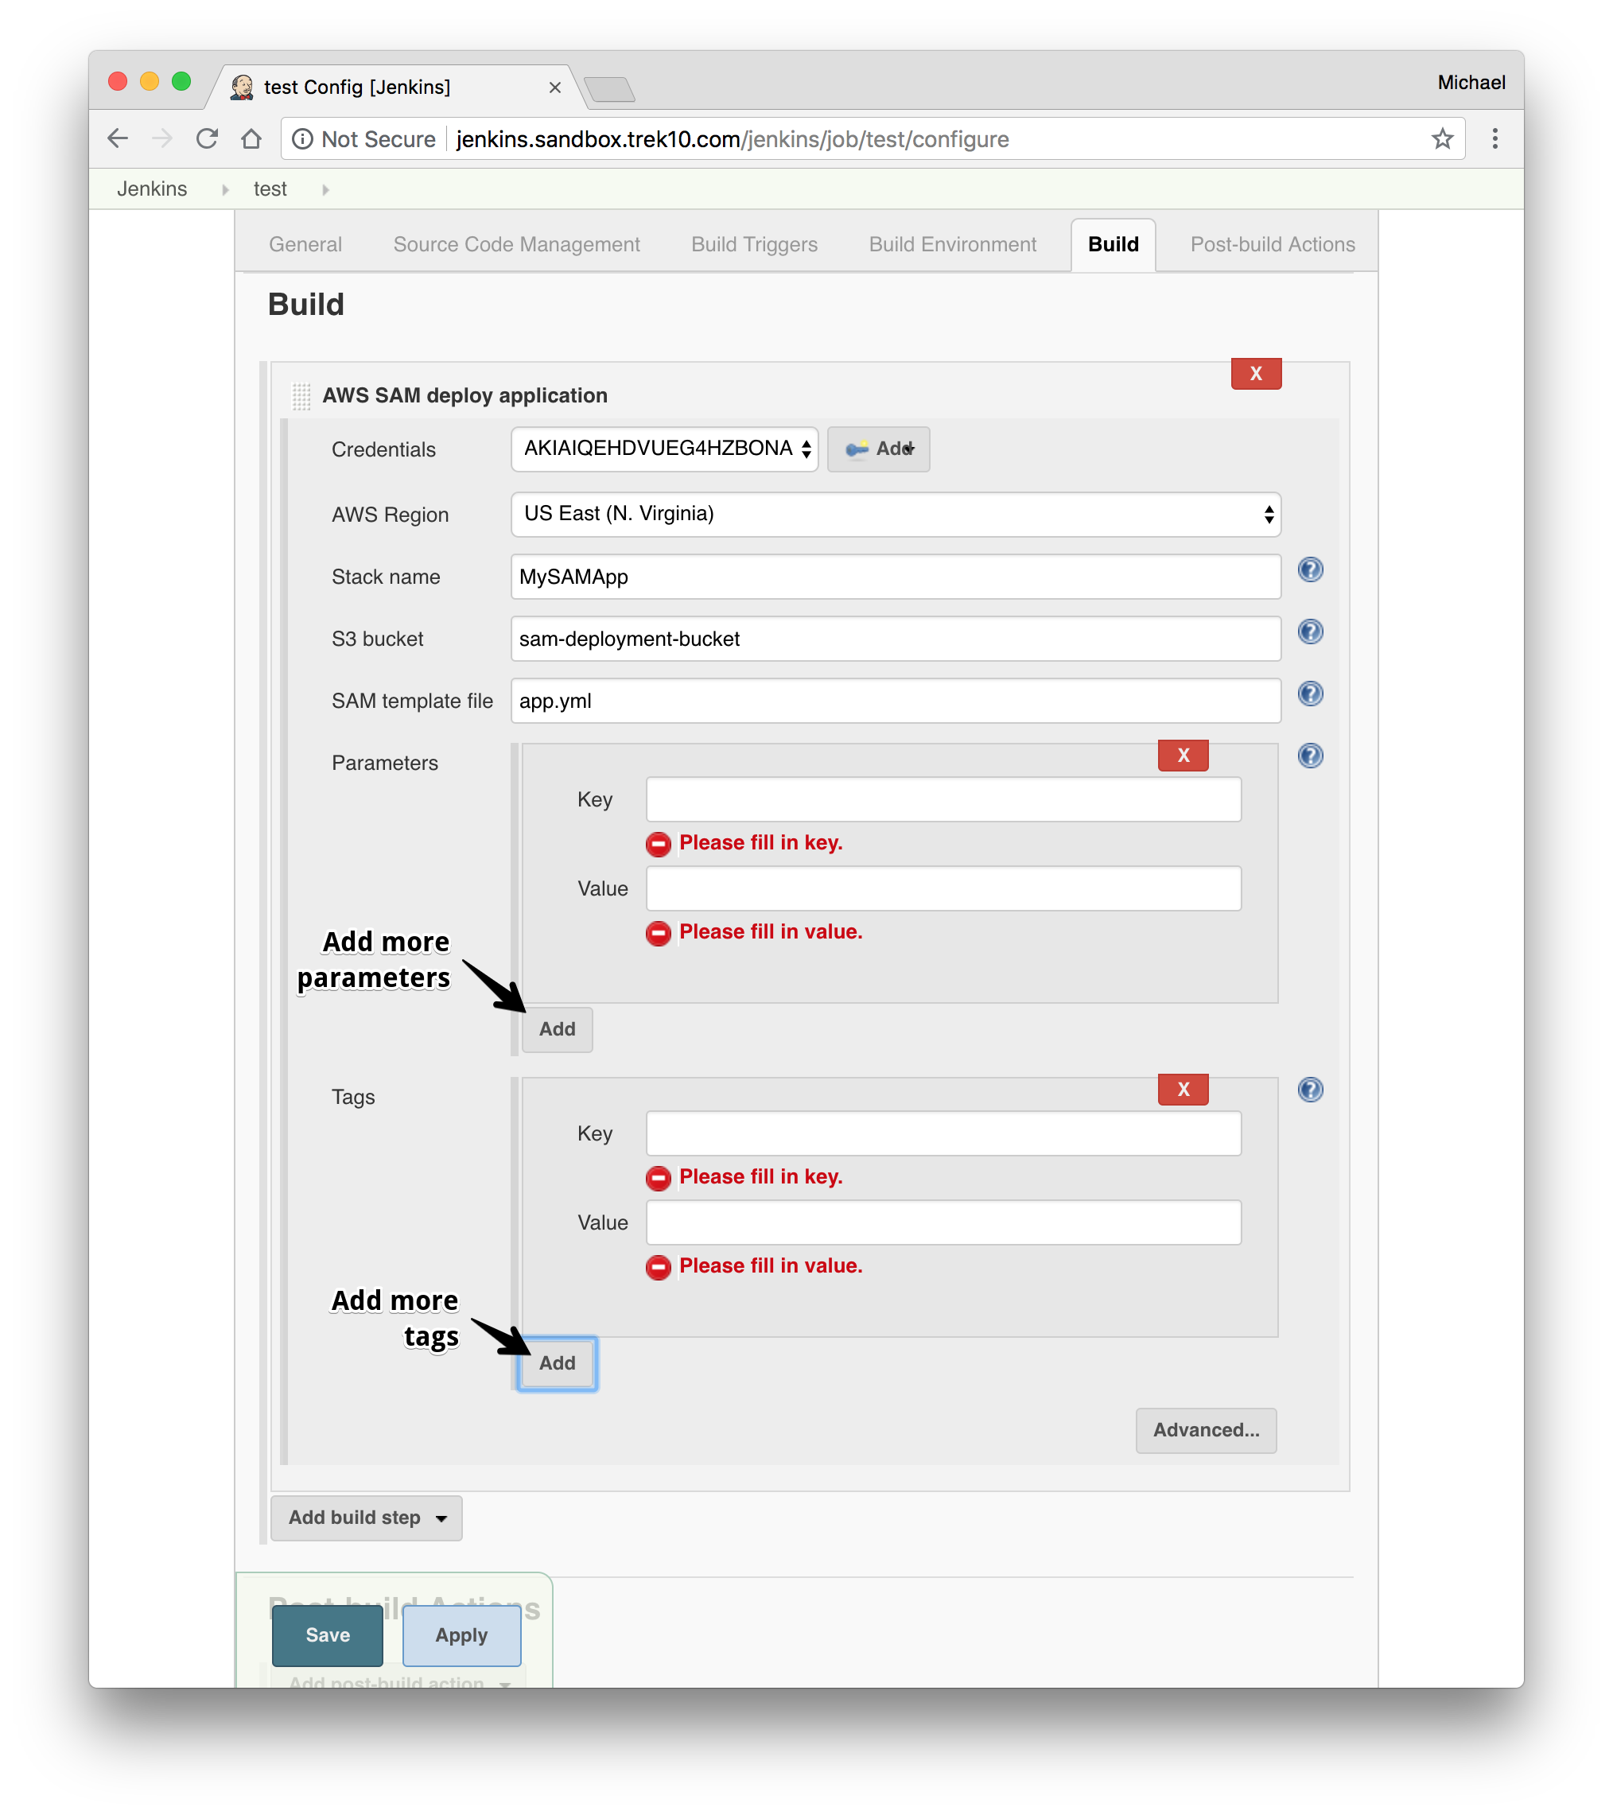Open help for SAM template file

pos(1310,694)
